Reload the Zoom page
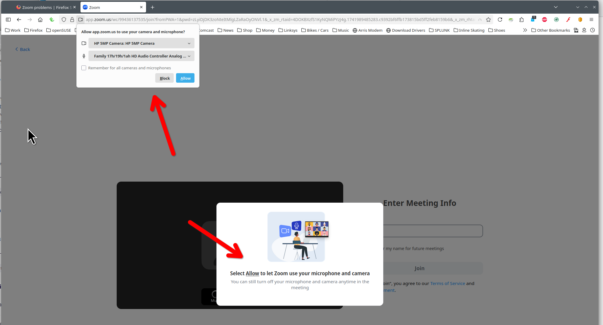The height and width of the screenshot is (325, 603). (x=500, y=20)
